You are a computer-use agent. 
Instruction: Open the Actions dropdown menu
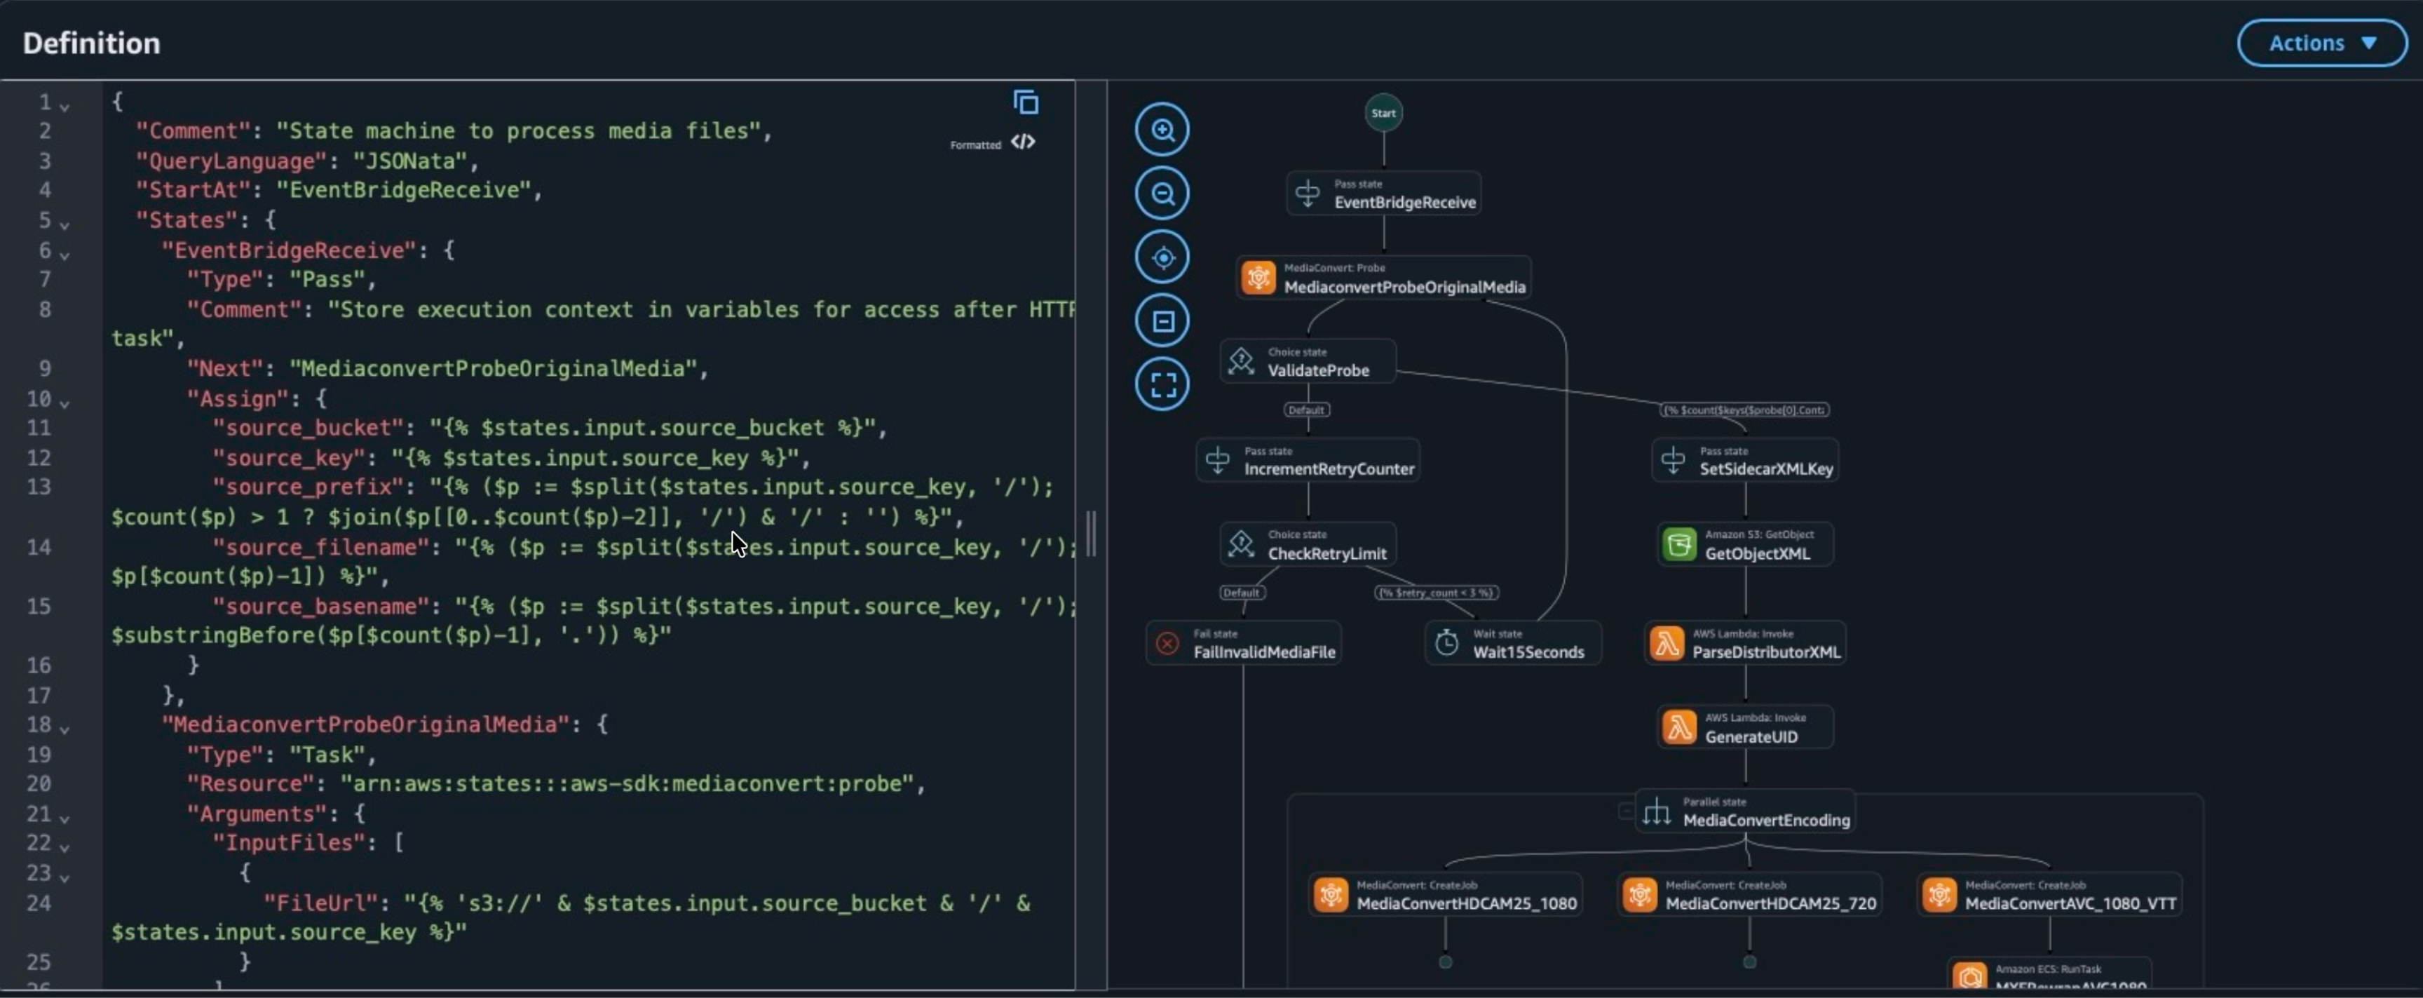pos(2321,43)
